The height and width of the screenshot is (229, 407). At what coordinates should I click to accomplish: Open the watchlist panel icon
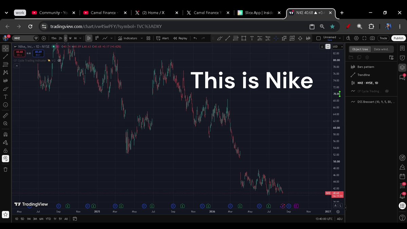(x=402, y=48)
